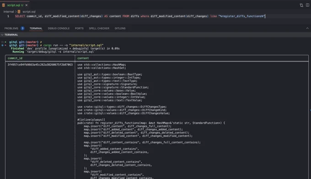Open the compare changes icon at top right
Screen dimensions: 311x179
click(x=301, y=5)
